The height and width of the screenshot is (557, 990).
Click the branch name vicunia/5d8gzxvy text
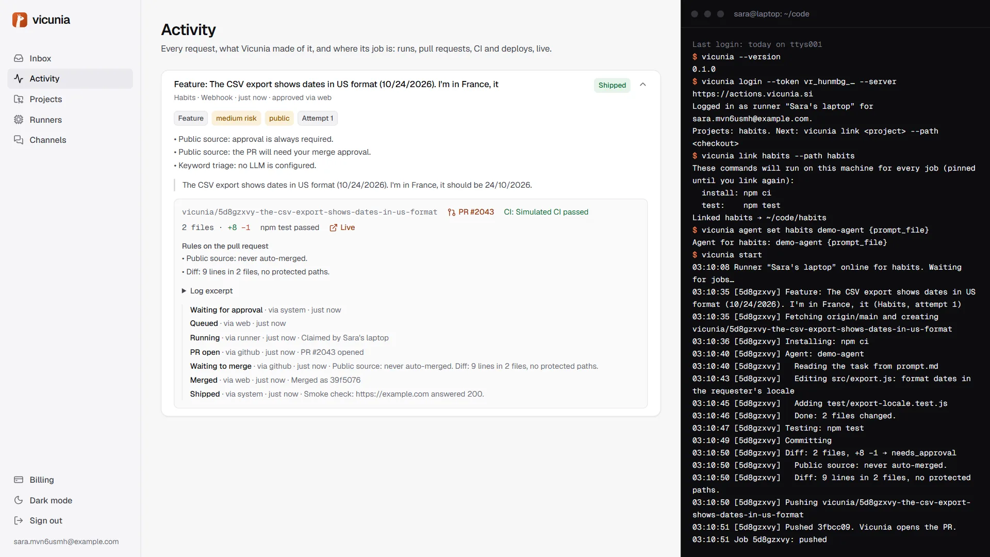coord(309,212)
